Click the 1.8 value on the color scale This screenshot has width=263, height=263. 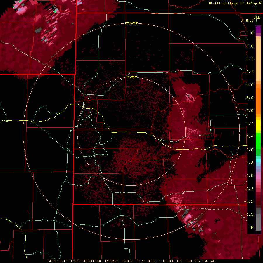click(x=250, y=163)
